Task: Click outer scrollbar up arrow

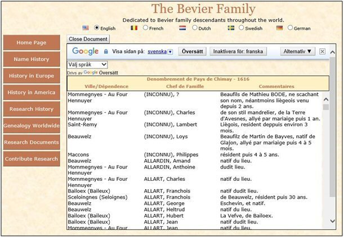Action: tap(333, 52)
